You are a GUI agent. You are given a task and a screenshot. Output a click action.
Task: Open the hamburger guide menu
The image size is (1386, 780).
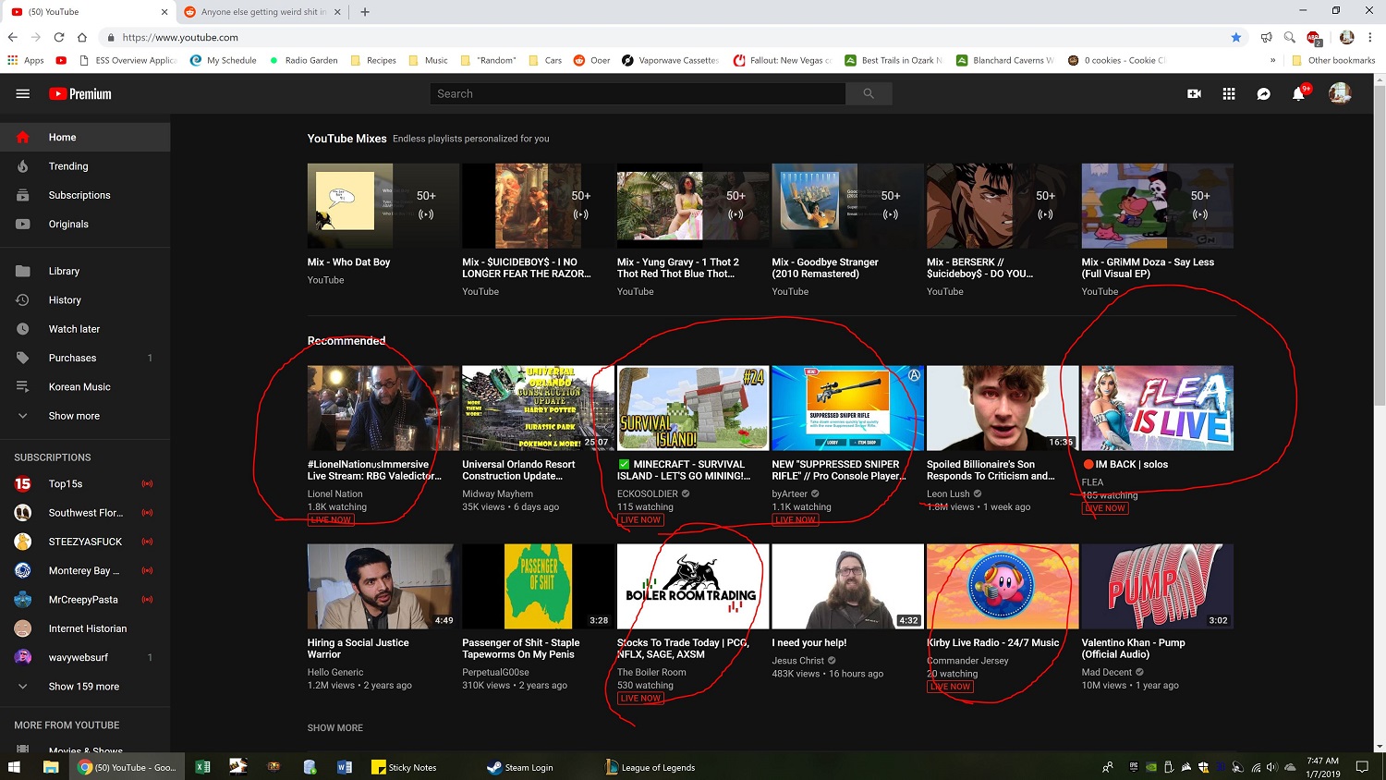(22, 93)
